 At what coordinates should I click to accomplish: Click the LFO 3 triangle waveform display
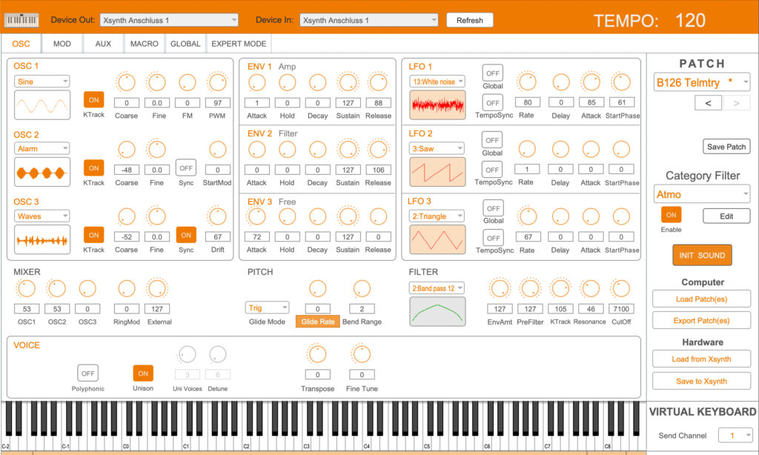(x=437, y=239)
